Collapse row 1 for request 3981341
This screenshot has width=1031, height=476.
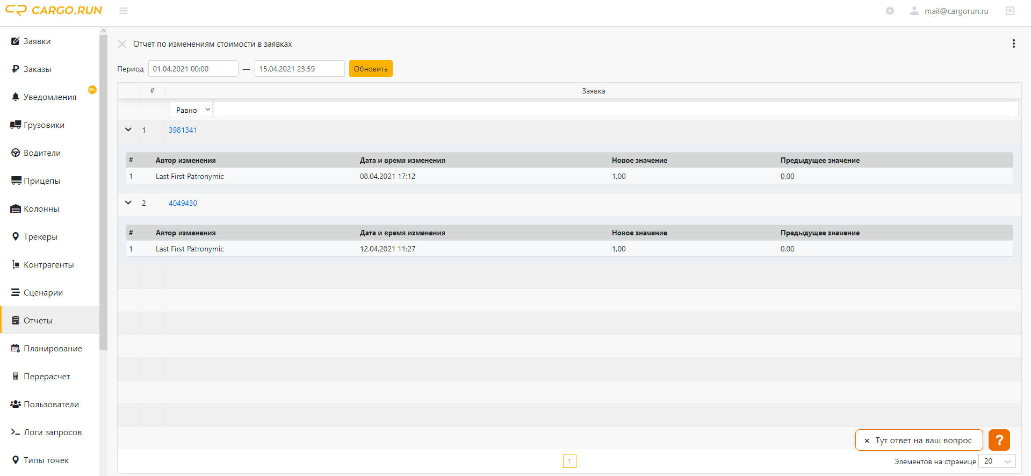tap(128, 129)
